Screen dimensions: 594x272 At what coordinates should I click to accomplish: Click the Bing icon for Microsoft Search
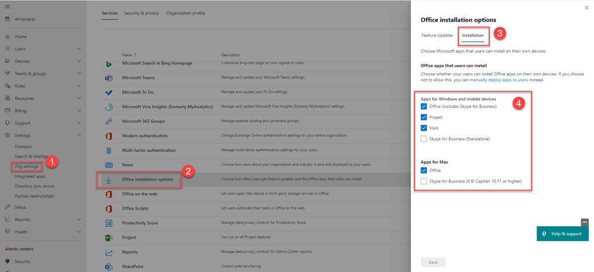(x=108, y=64)
